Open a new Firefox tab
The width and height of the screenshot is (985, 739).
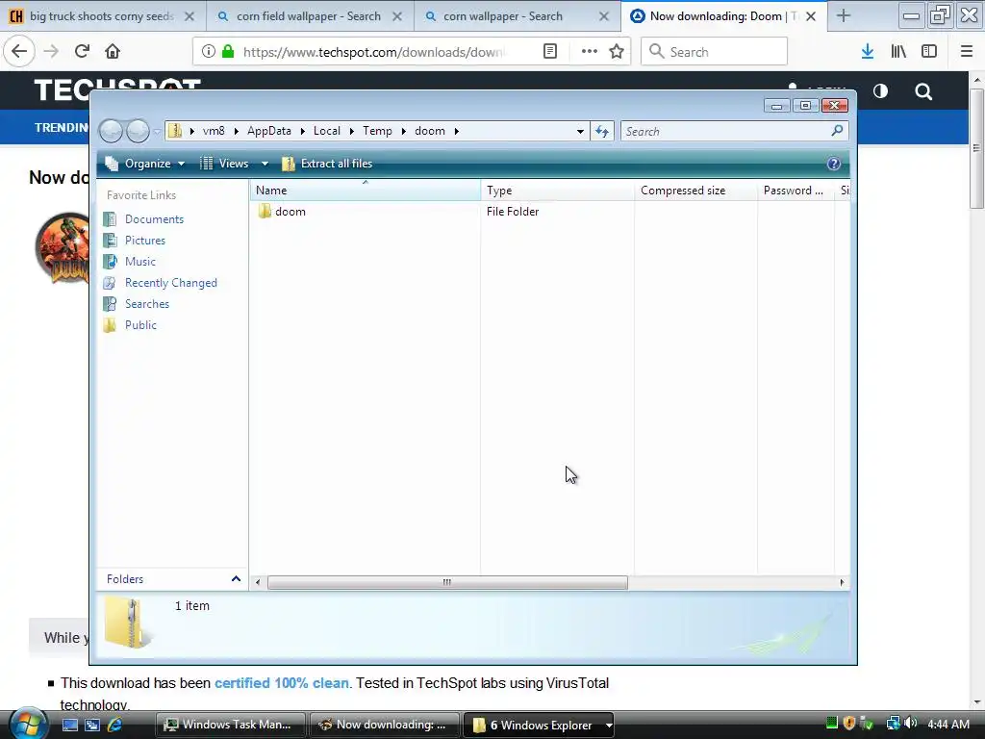pos(844,16)
